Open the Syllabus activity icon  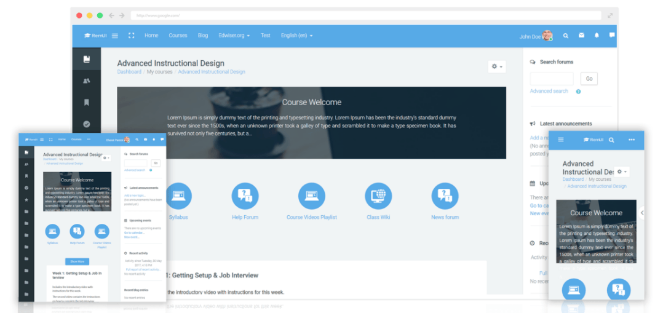click(178, 196)
